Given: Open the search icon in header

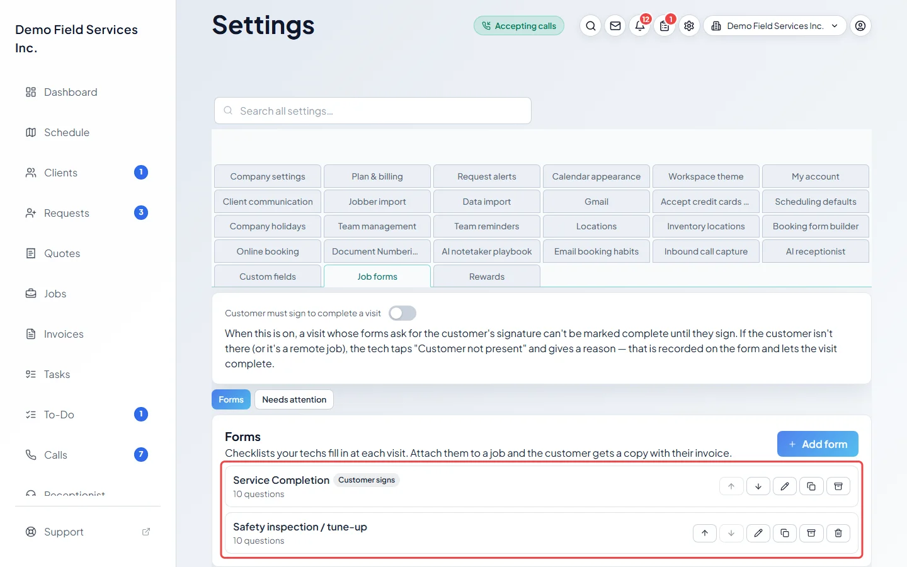Looking at the screenshot, I should click(590, 26).
